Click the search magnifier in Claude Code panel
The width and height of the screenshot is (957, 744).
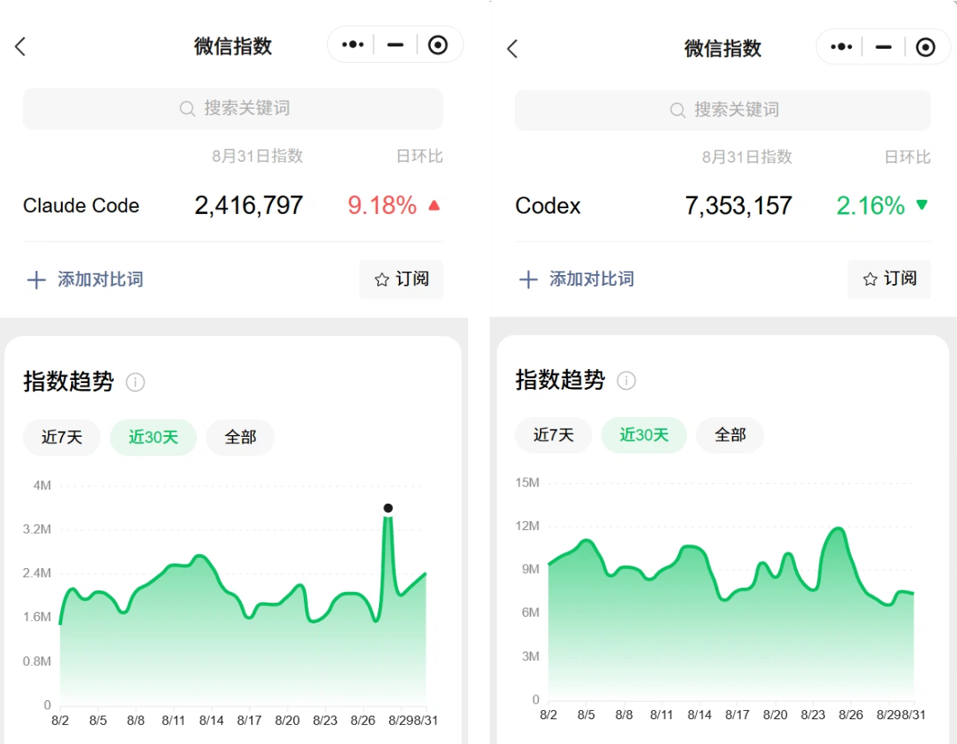187,109
